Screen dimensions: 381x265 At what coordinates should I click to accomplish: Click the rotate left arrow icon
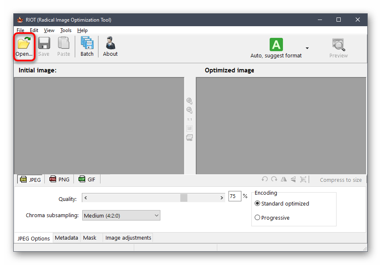pos(265,179)
